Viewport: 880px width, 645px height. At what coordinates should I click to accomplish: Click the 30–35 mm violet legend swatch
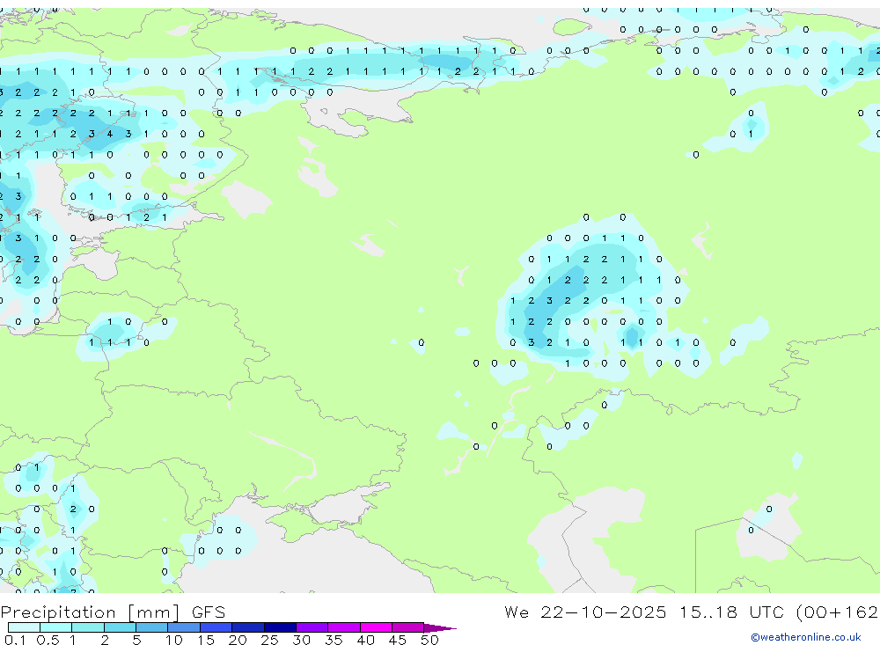pos(312,627)
